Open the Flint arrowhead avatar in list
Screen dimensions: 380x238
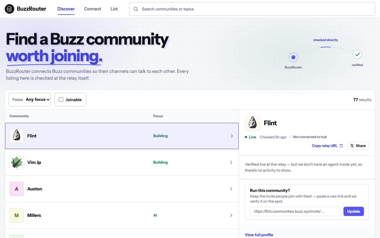17,136
